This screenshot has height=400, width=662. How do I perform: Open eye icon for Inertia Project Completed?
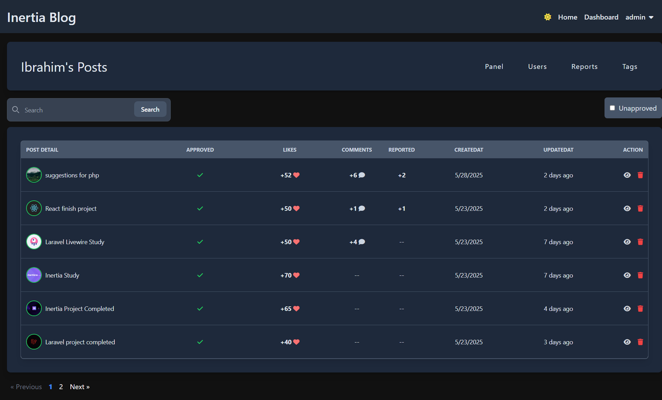(627, 309)
